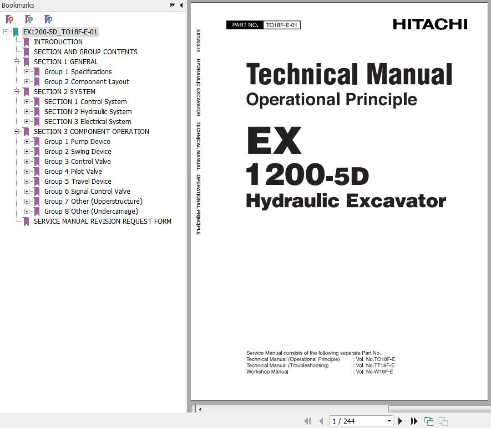The width and height of the screenshot is (491, 428).
Task: Expand Group 5 Travel Device
Action: 27,182
